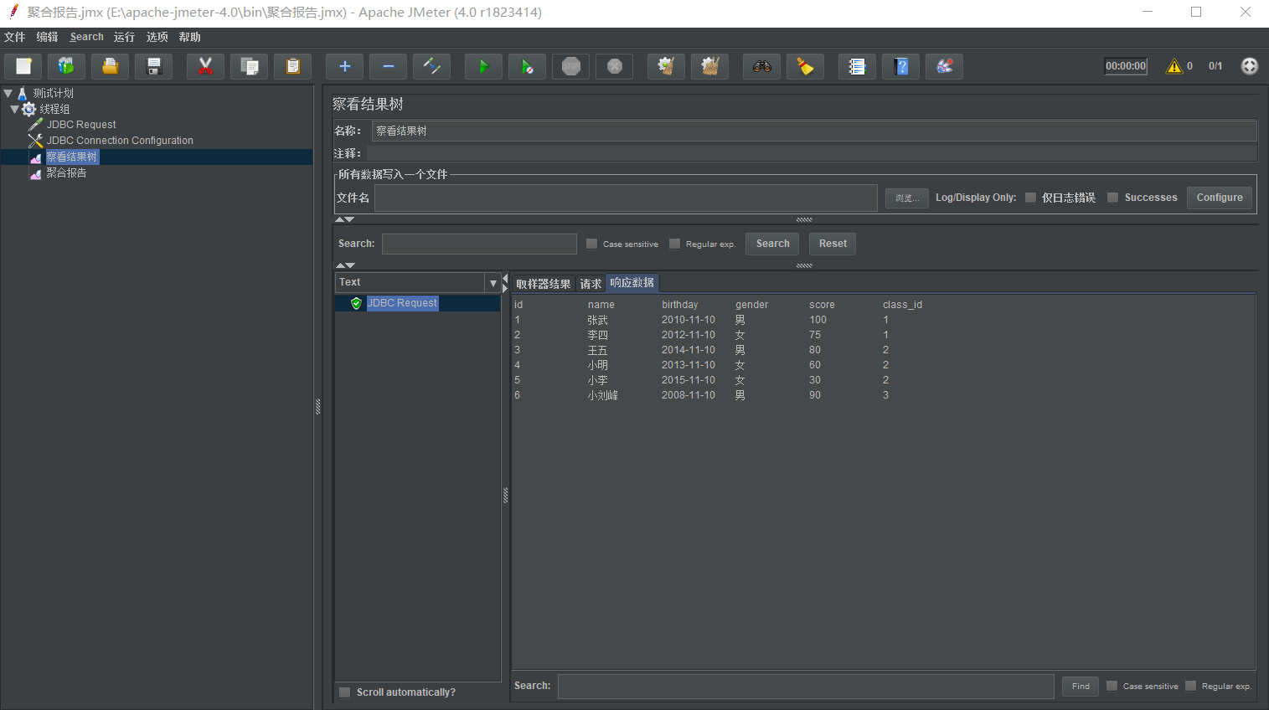This screenshot has height=710, width=1269.
Task: Open Search with binoculars icon
Action: point(762,66)
